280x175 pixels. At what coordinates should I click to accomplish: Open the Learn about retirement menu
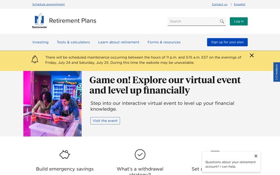119,42
